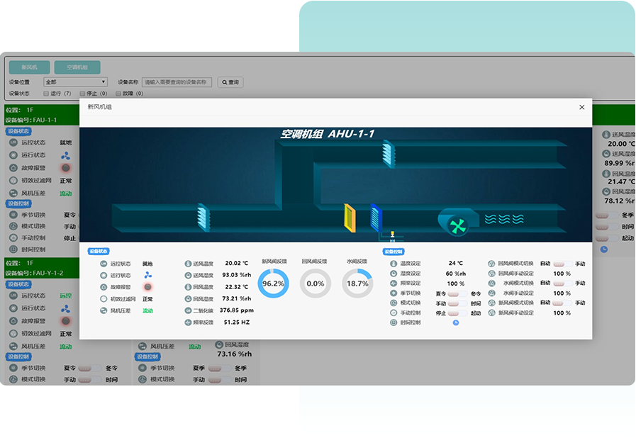
Task: Toggle the 水阀模式切换 自动/手动 switch
Action: tap(562, 283)
